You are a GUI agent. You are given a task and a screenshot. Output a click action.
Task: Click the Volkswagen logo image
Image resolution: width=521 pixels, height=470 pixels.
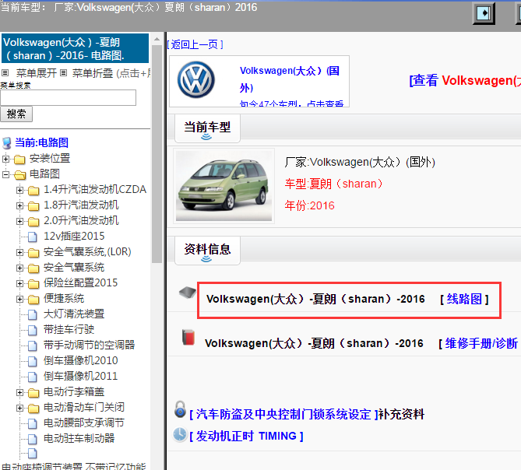pos(195,79)
